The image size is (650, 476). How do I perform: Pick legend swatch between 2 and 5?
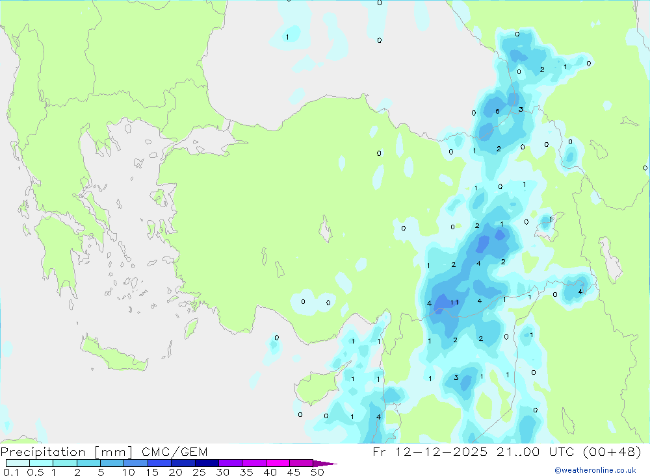(88, 463)
